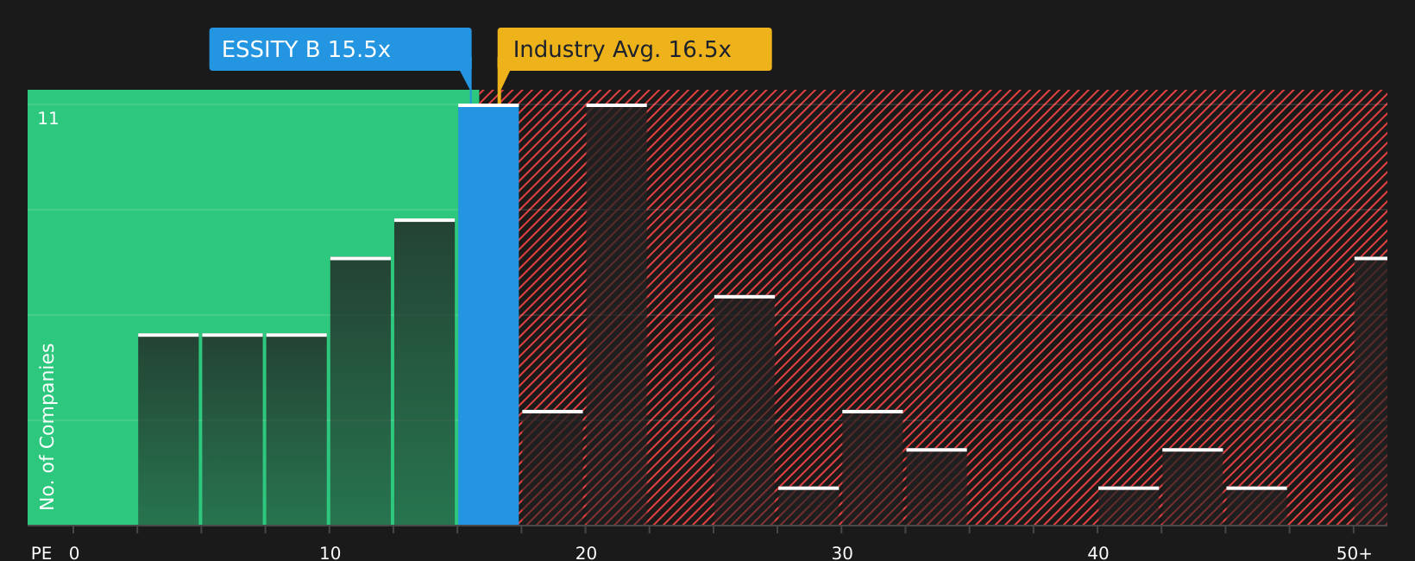Click the Industry Avg. 16.5x label
The height and width of the screenshot is (561, 1415).
point(634,49)
